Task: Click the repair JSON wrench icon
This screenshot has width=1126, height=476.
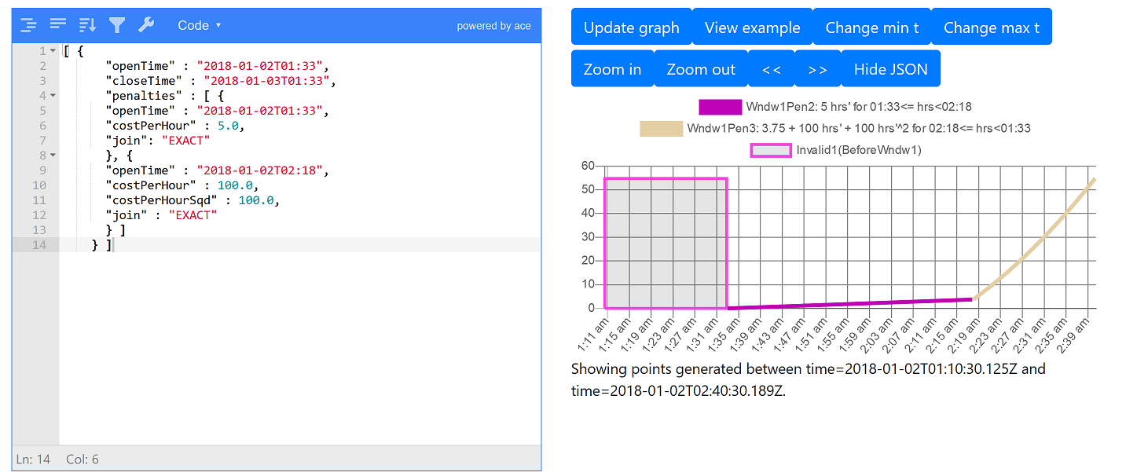Action: pos(146,25)
